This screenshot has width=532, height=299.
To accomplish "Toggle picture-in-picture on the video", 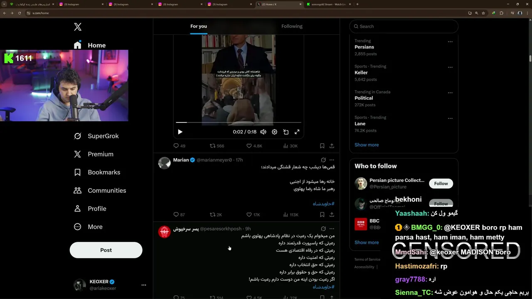I will click(286, 132).
